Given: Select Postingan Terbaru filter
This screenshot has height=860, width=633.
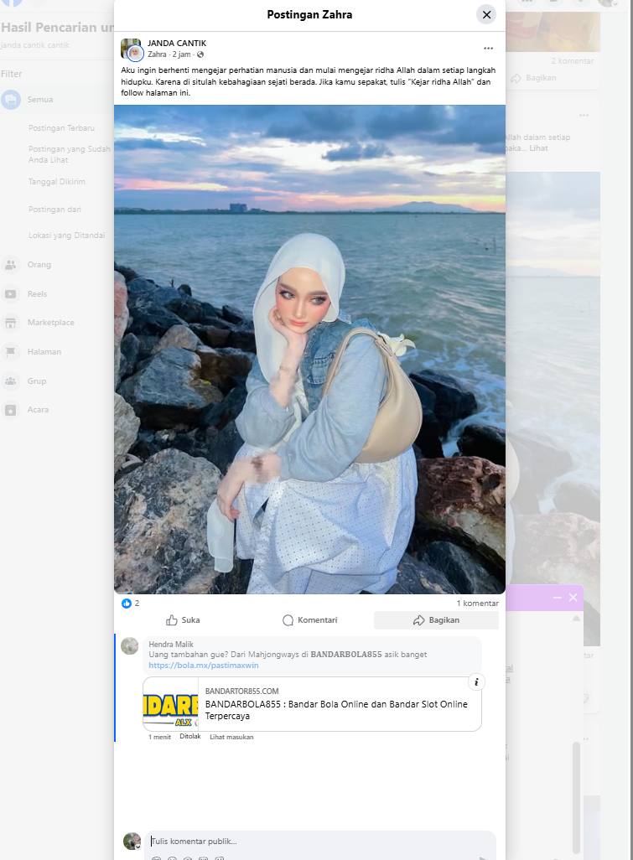Looking at the screenshot, I should pyautogui.click(x=61, y=127).
